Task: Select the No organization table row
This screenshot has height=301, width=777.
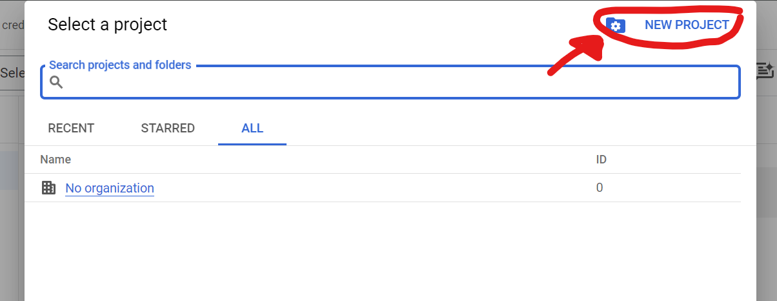Action: pyautogui.click(x=383, y=188)
